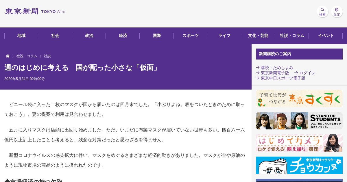Follow the 東京新聞電子版 link

pos(272,73)
